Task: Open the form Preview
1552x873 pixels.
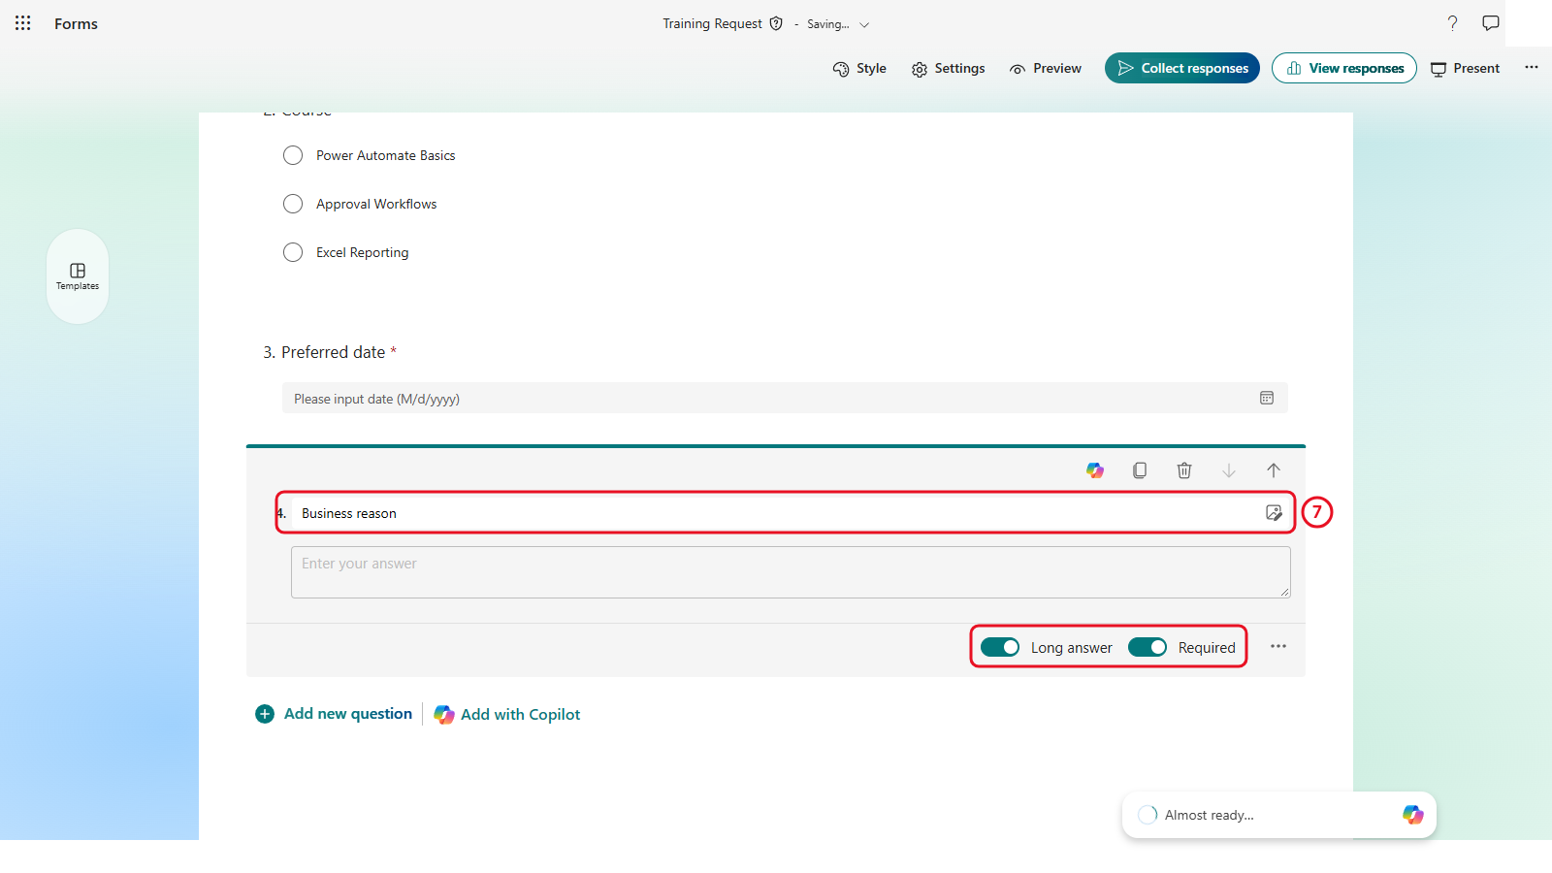Action: 1045,68
